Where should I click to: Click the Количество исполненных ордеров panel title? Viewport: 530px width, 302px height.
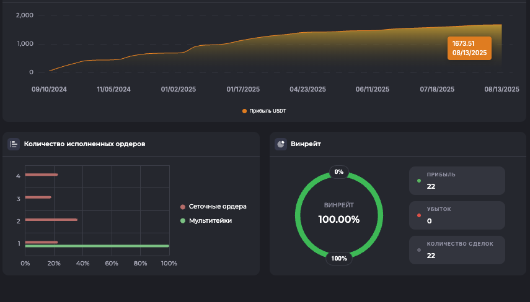pos(84,144)
